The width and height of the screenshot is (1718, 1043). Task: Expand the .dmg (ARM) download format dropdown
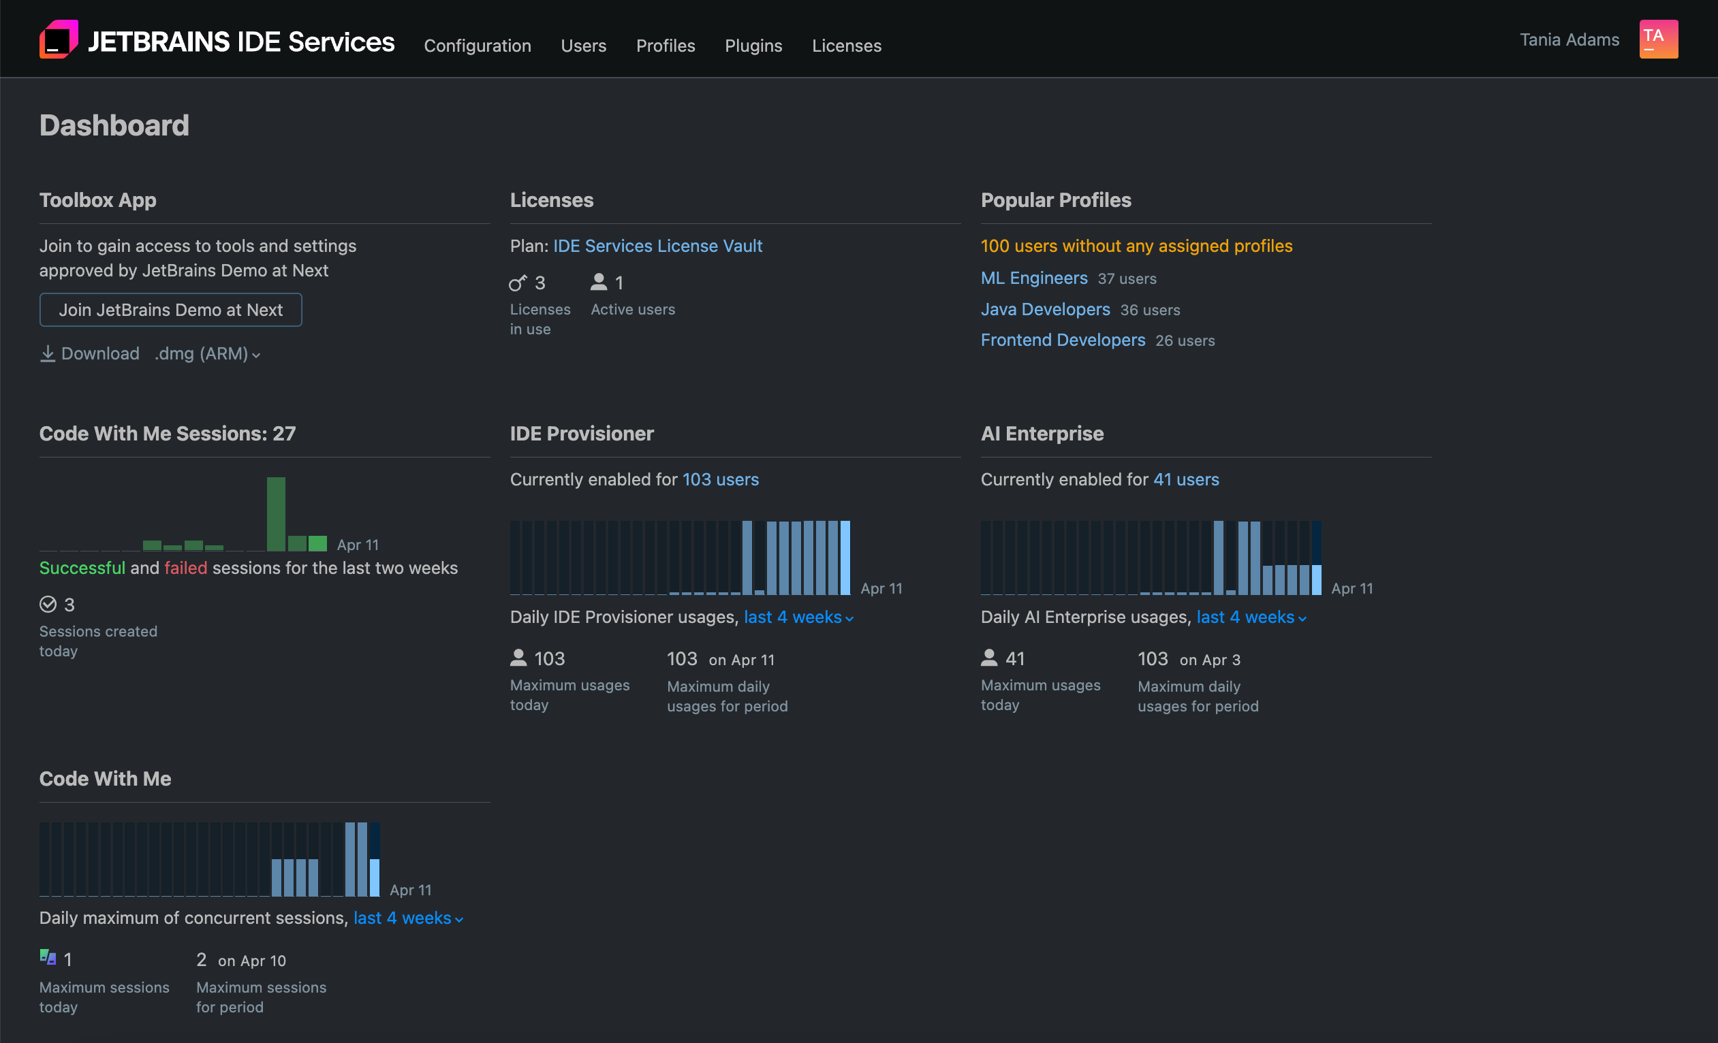tap(206, 353)
